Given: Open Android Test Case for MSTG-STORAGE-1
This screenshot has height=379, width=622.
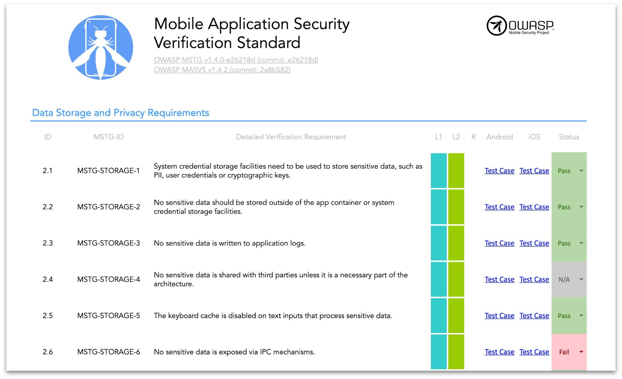Looking at the screenshot, I should point(499,171).
